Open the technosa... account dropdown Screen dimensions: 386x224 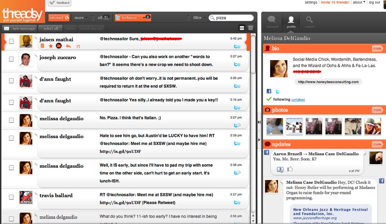(133, 18)
